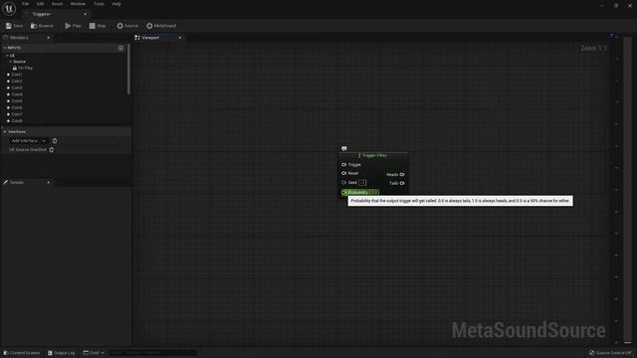This screenshot has height=358, width=637.
Task: Collapse the Inputs section
Action: point(5,48)
